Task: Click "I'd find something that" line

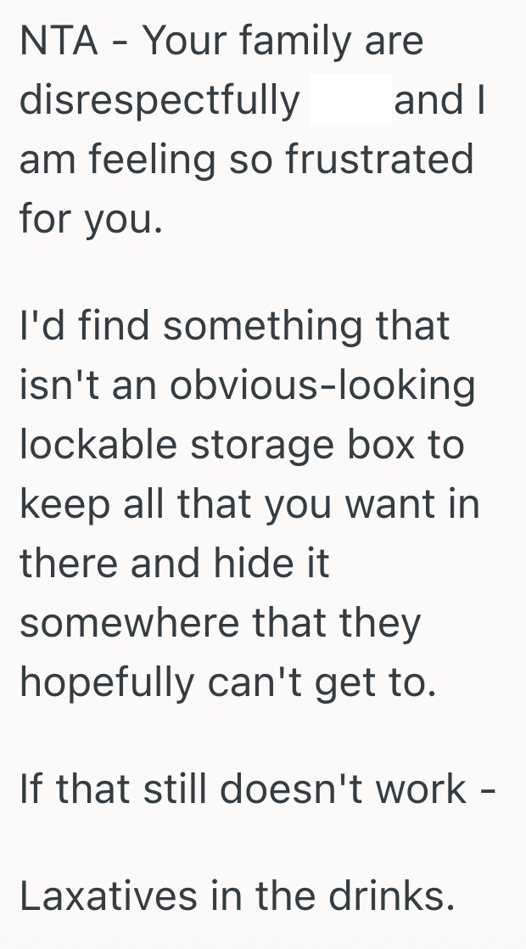Action: tap(234, 327)
